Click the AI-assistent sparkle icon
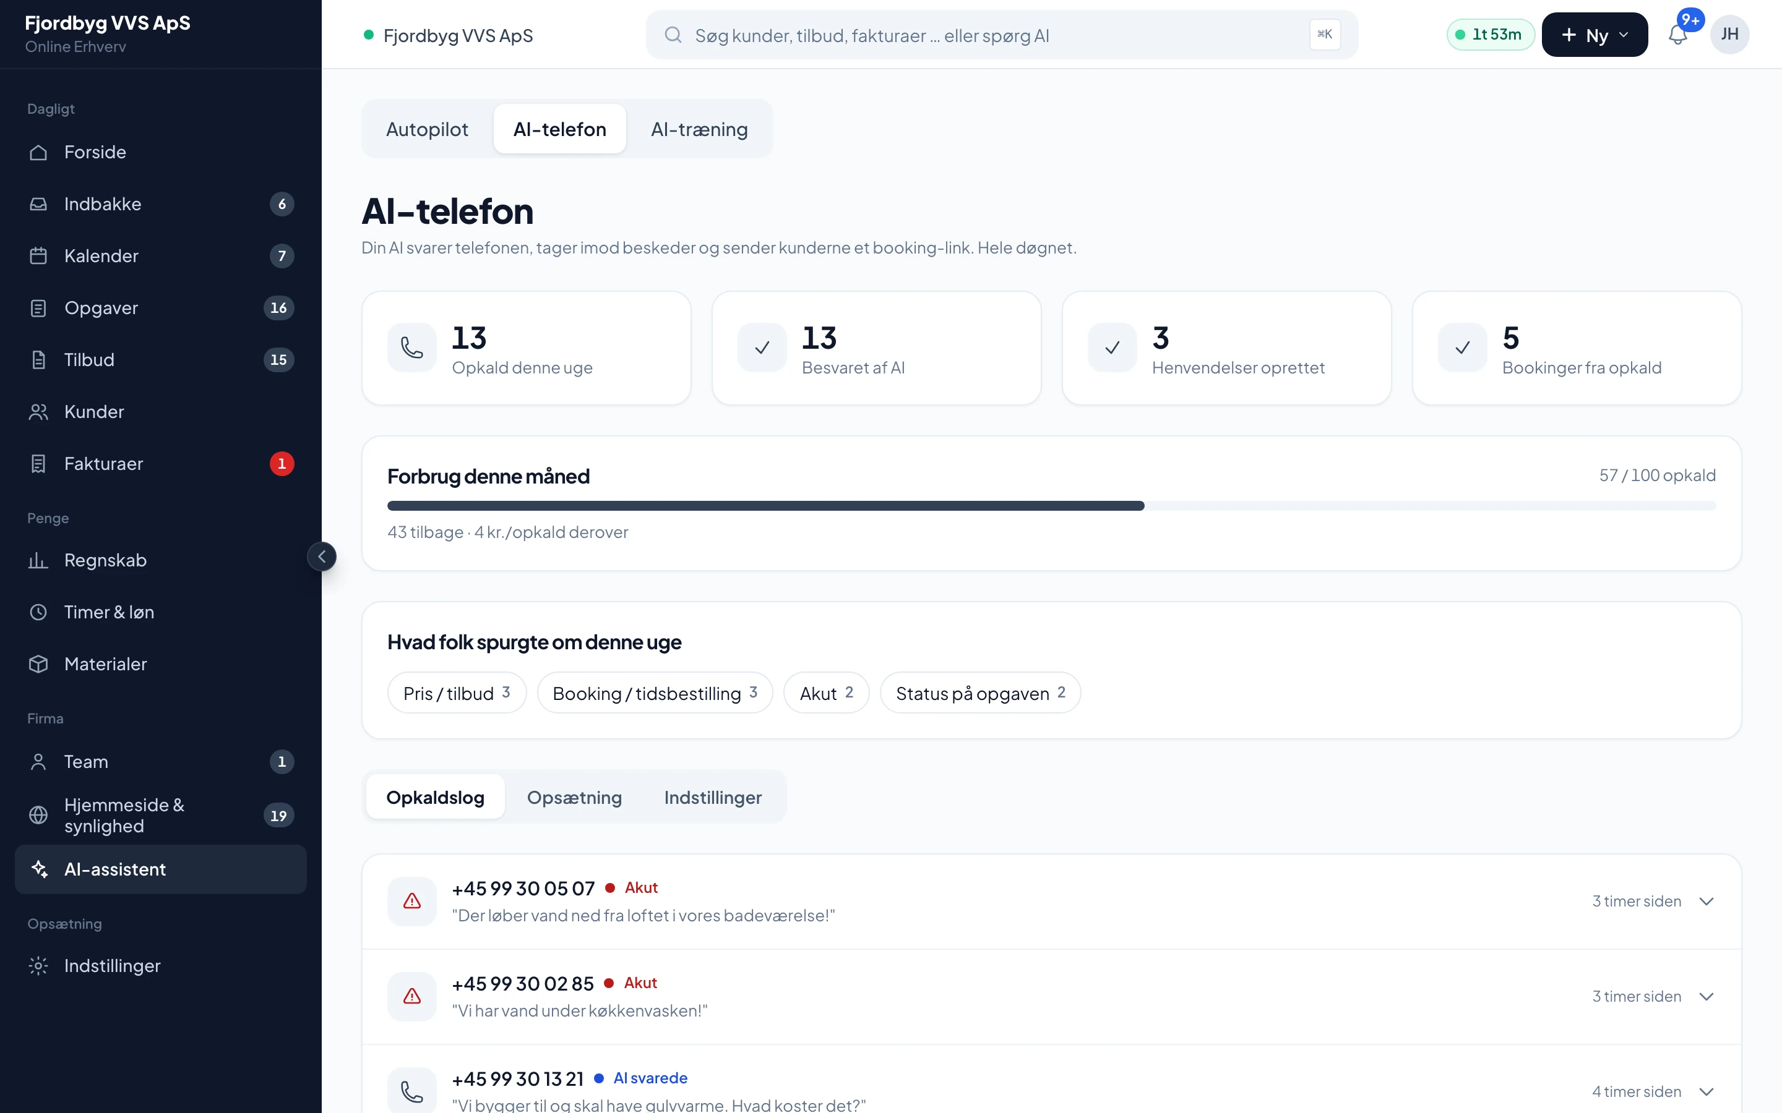1782x1113 pixels. point(38,869)
